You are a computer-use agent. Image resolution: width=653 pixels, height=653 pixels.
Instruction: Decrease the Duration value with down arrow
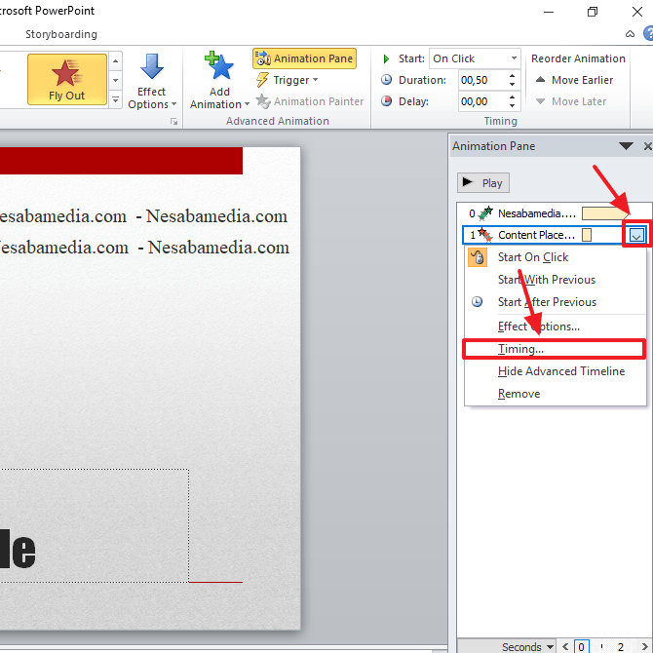[x=513, y=85]
